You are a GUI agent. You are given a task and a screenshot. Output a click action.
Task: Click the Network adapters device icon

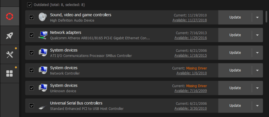[x=43, y=35]
